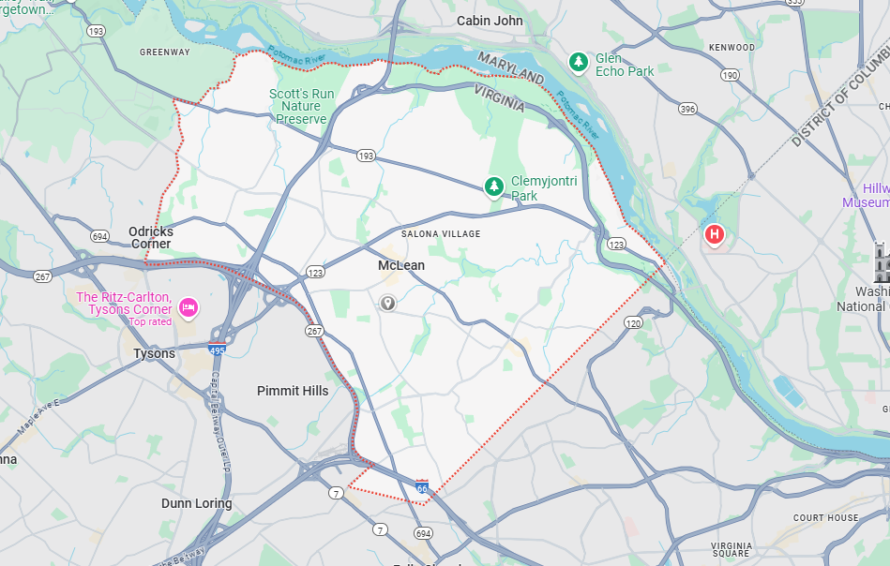Click the route 190 shield near Kenwood

point(730,75)
